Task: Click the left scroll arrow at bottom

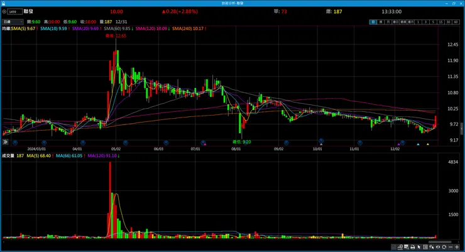Action: click(4, 242)
